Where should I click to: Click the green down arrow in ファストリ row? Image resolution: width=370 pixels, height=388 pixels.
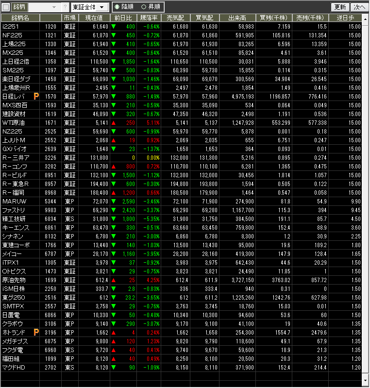click(x=114, y=210)
